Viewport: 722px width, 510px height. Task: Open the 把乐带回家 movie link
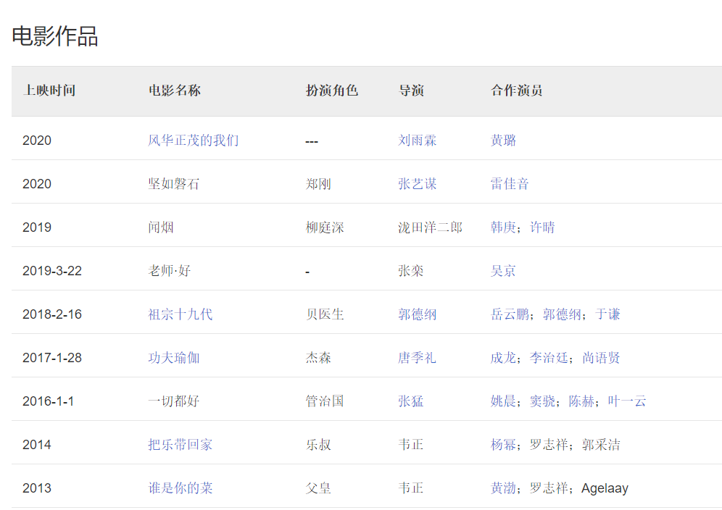(180, 444)
